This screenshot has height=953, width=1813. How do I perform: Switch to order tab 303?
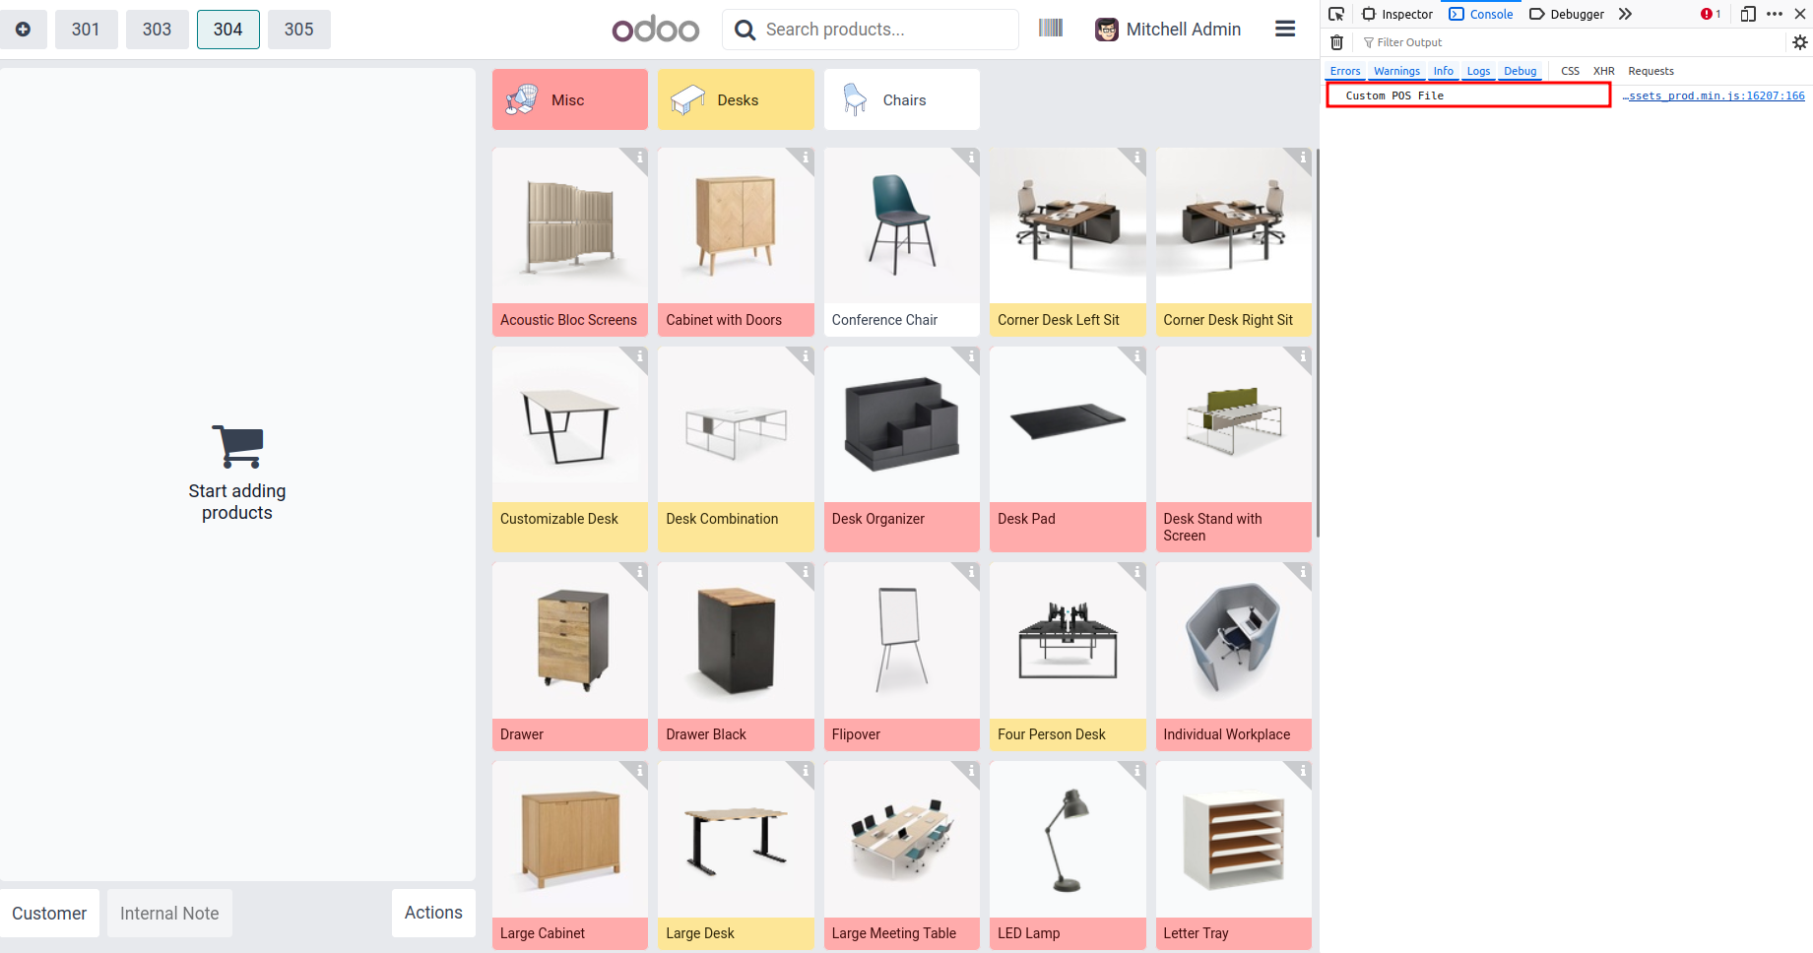(x=158, y=30)
